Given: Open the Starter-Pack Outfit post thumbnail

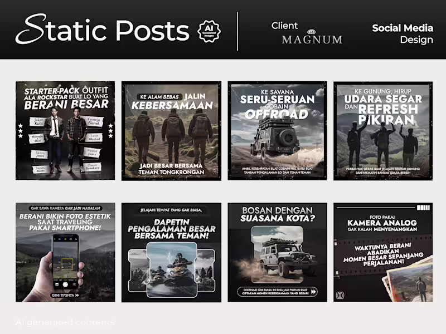Looking at the screenshot, I should click(65, 131).
